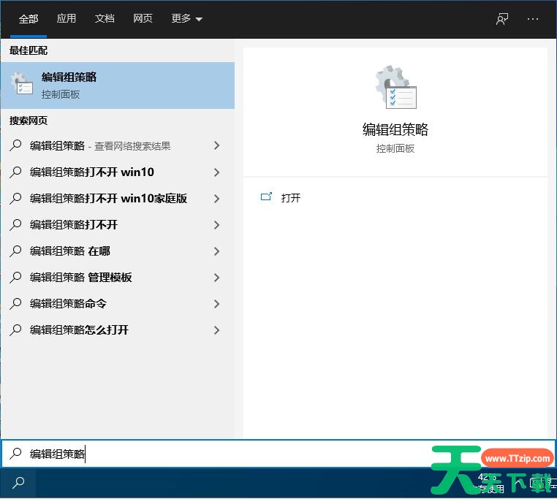Open the three-dot options menu
The height and width of the screenshot is (499, 557).
pyautogui.click(x=533, y=19)
